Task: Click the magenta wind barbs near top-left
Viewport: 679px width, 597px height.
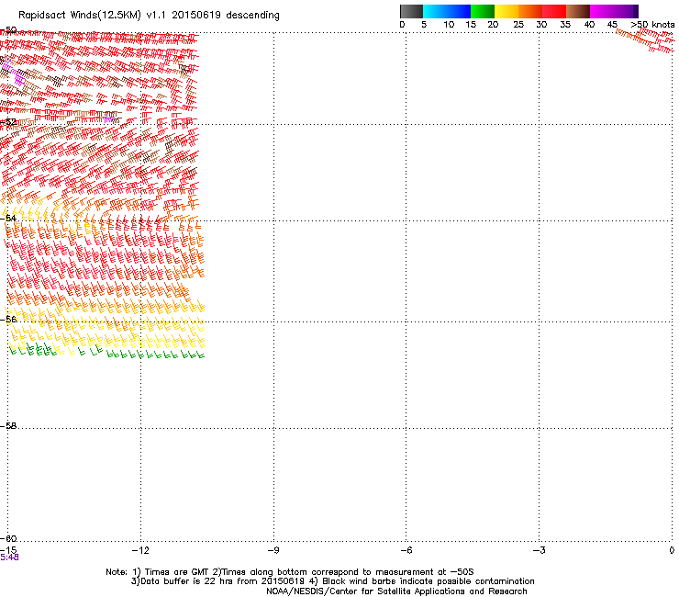Action: pyautogui.click(x=13, y=73)
